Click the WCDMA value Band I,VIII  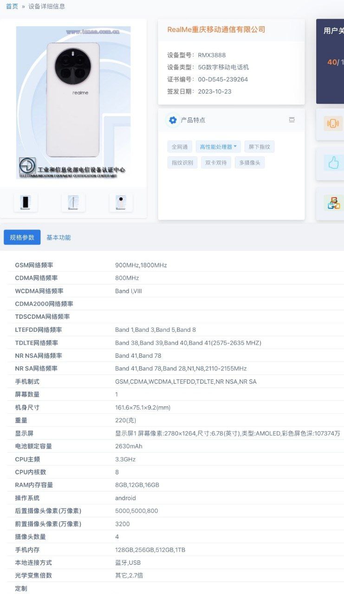(128, 291)
